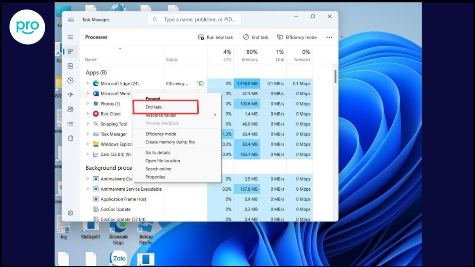Click the Run new task button
The height and width of the screenshot is (267, 475).
click(x=216, y=37)
